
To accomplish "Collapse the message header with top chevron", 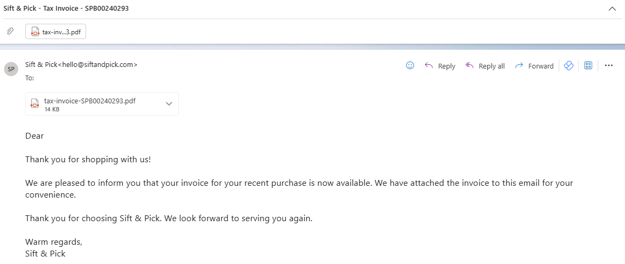I will coord(612,9).
